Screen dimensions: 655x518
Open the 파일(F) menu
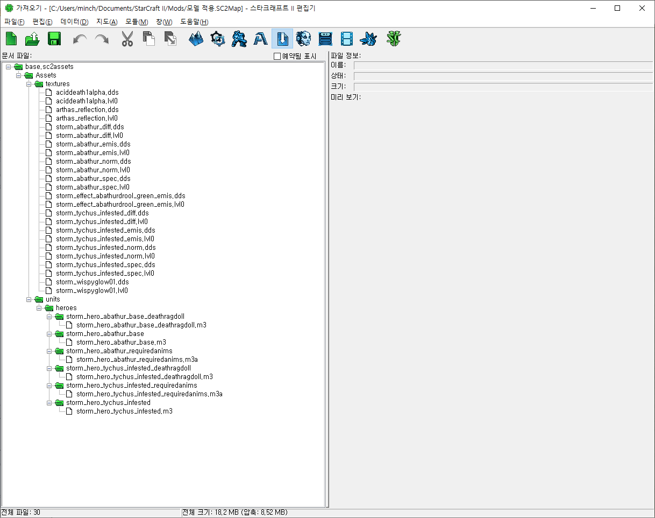15,22
